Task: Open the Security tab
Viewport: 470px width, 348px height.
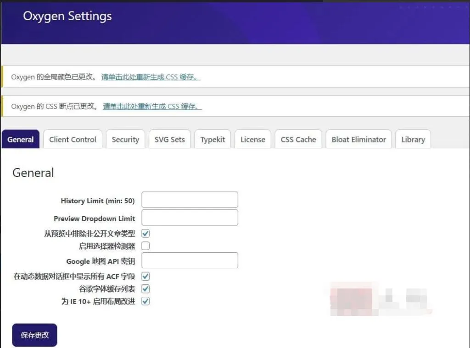Action: (x=125, y=139)
